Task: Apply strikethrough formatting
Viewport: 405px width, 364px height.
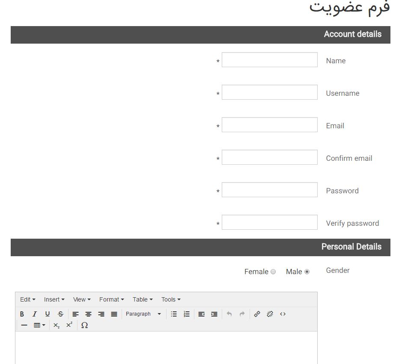Action: 60,314
